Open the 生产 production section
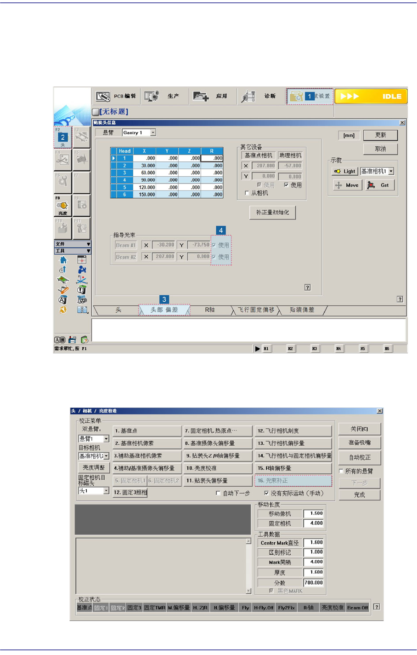417x655 pixels. coord(164,96)
